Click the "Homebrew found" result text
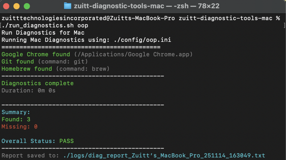Image resolution: width=286 pixels, height=160 pixels. 27,69
